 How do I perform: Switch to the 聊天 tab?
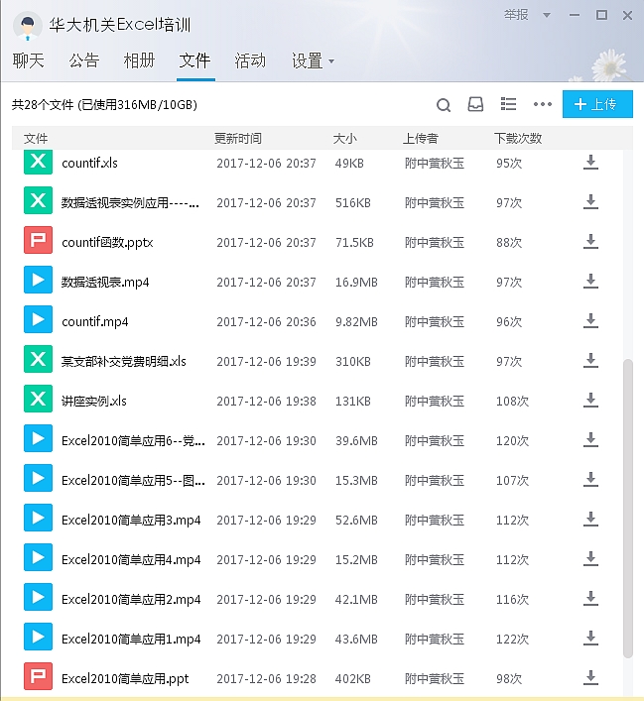[x=29, y=61]
